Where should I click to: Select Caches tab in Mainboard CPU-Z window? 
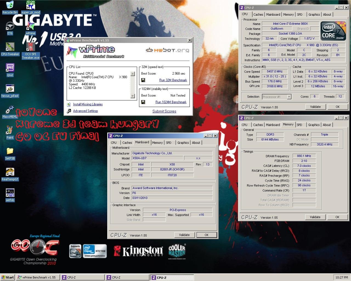pyautogui.click(x=127, y=142)
